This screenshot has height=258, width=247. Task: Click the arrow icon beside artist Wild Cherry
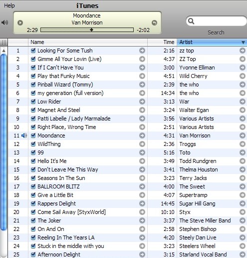pos(243,76)
